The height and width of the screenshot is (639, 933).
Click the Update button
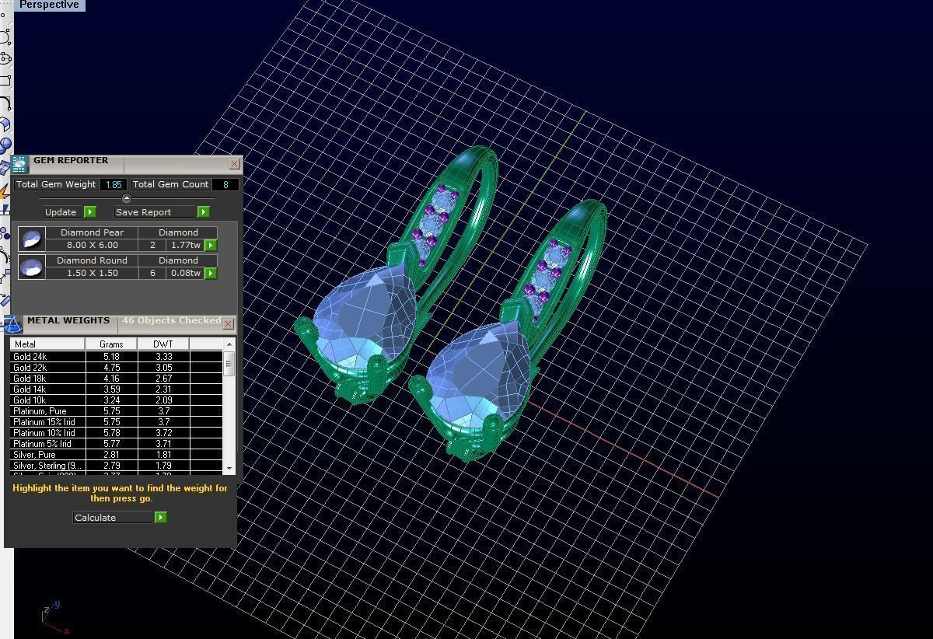62,212
